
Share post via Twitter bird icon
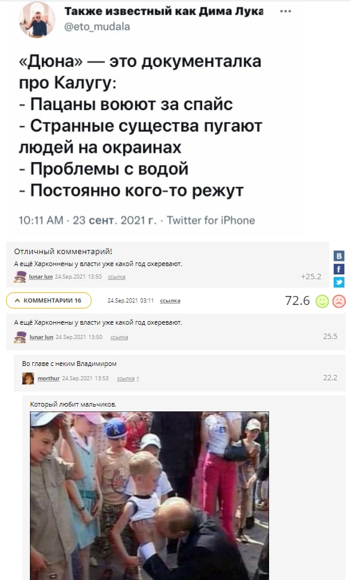click(x=339, y=282)
